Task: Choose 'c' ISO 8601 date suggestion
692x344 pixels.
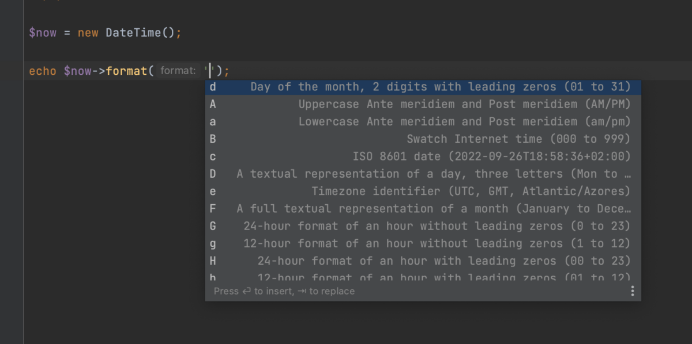Action: coord(423,156)
